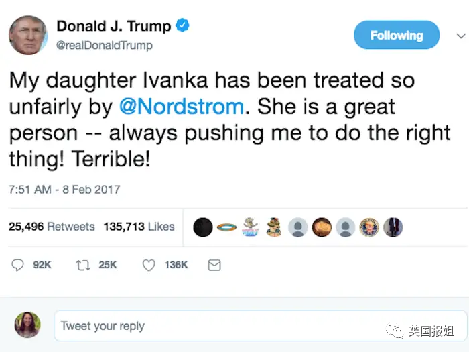The width and height of the screenshot is (469, 352).
Task: View the 135,713 Likes list
Action: click(x=139, y=227)
